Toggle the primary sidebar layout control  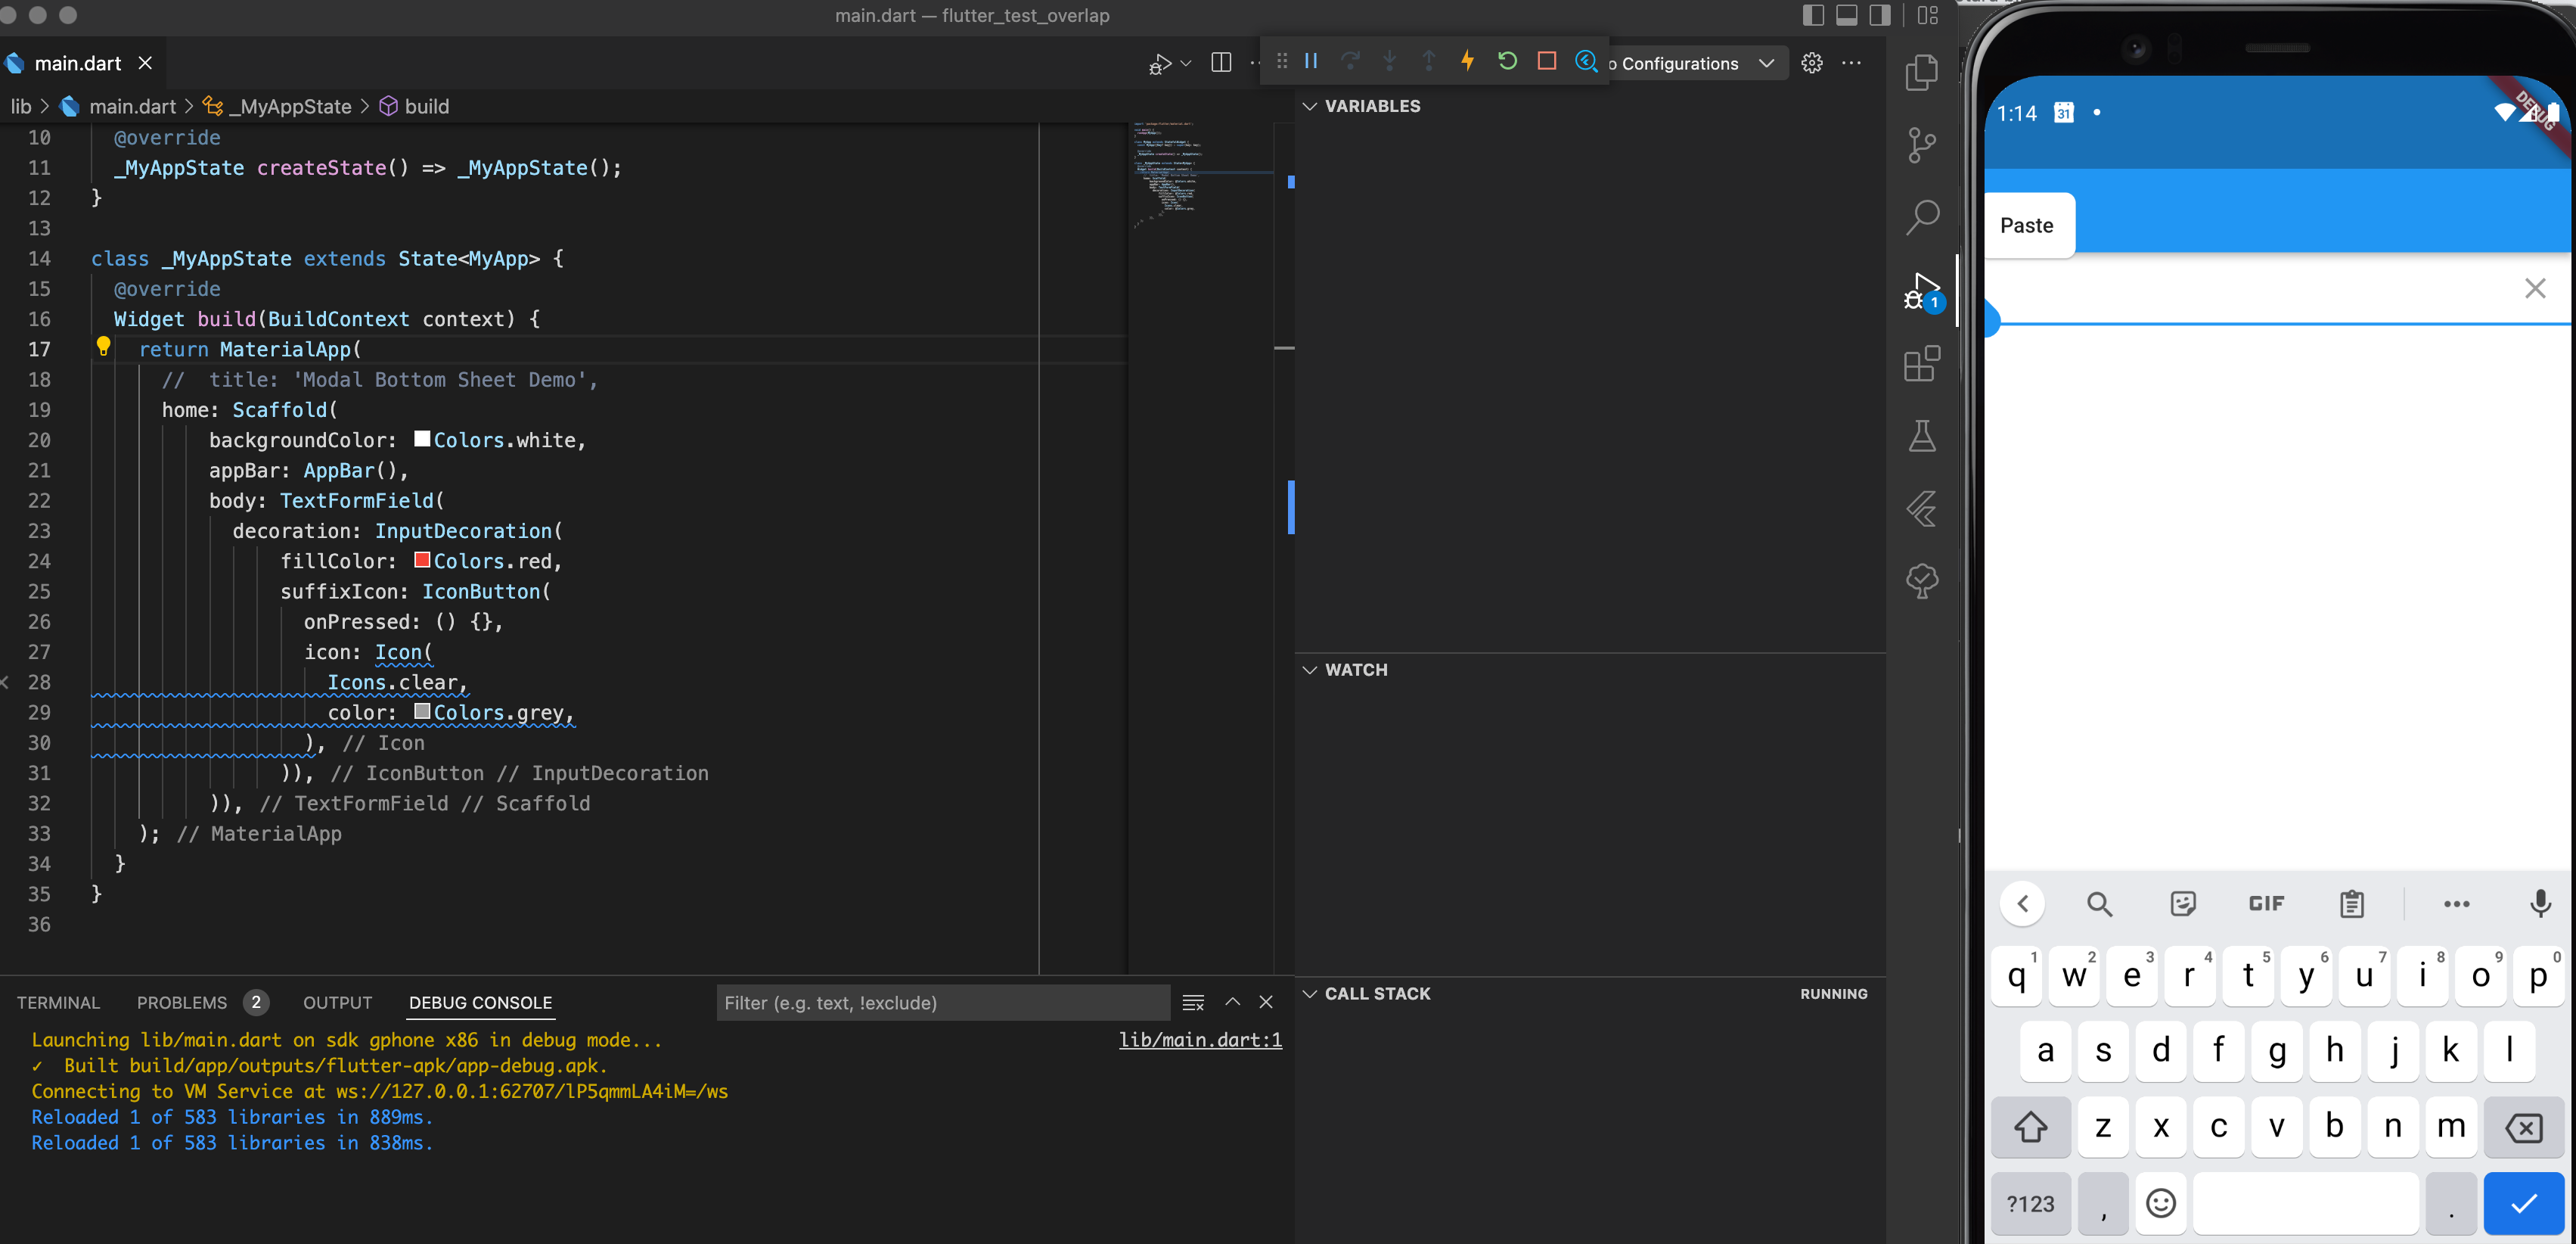pos(1811,16)
